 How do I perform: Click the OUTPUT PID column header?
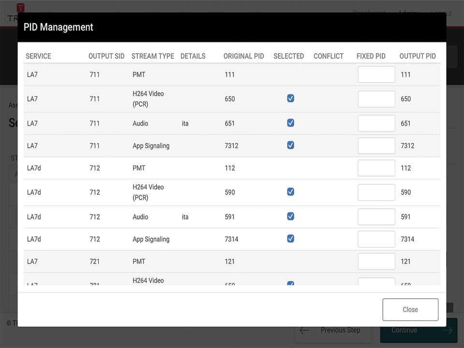click(418, 56)
